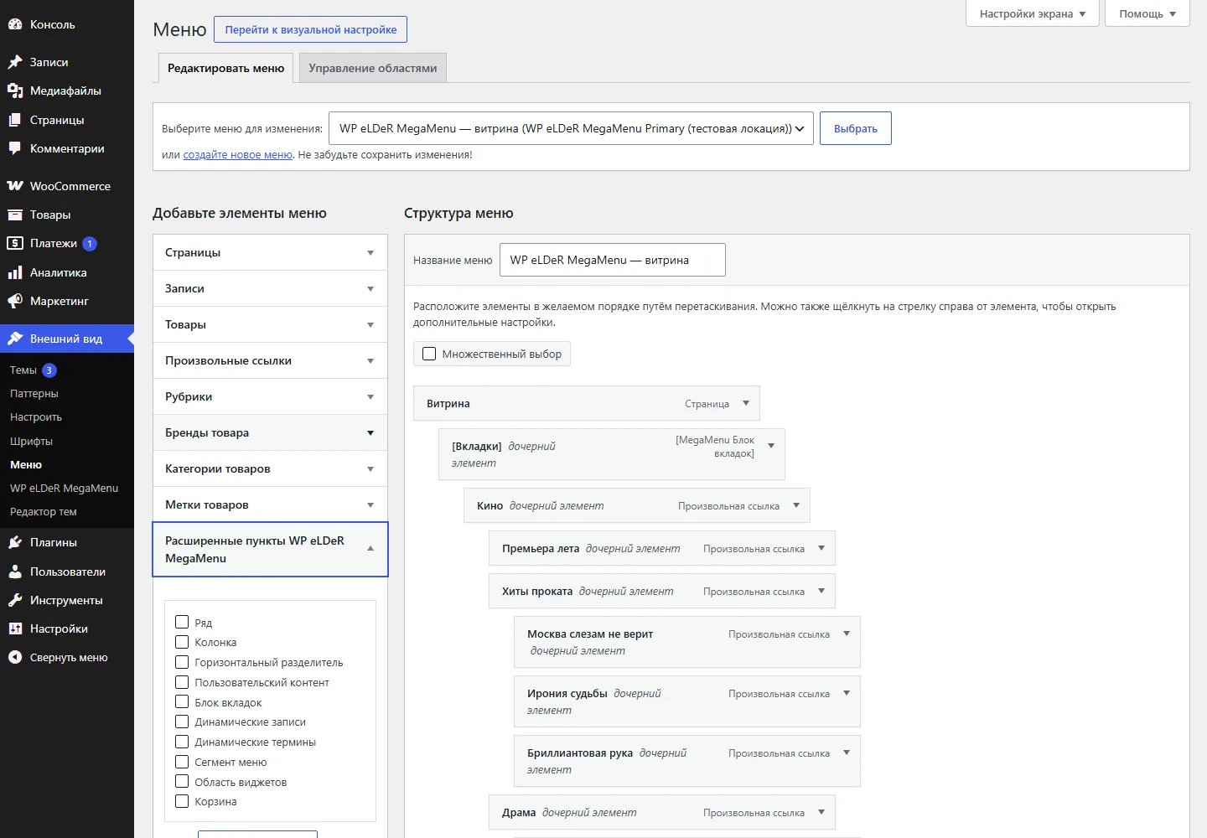Tick the Корзина checkbox
This screenshot has width=1207, height=838.
(x=182, y=801)
